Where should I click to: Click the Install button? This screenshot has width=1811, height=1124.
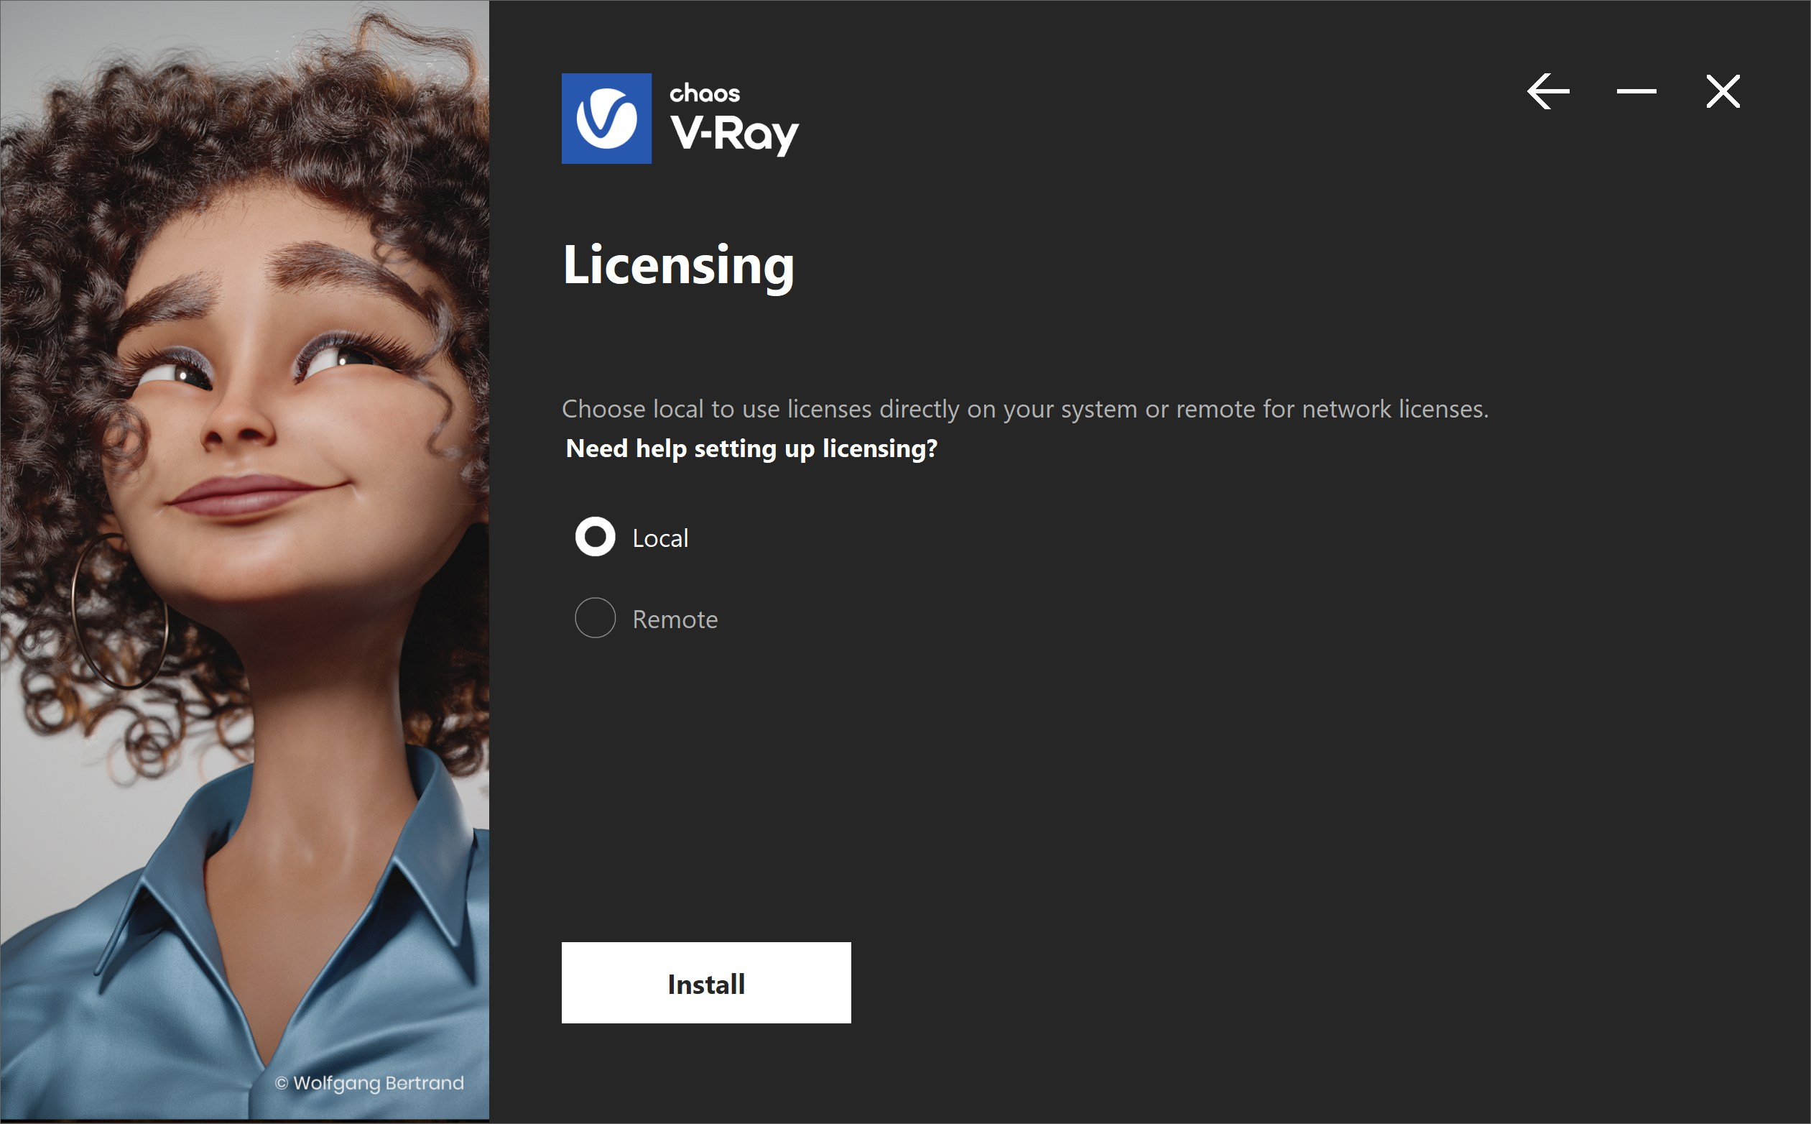pos(706,982)
